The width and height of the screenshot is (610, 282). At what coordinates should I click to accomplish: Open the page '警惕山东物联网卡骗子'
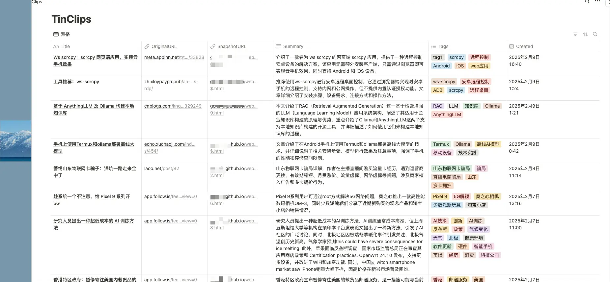pyautogui.click(x=95, y=172)
